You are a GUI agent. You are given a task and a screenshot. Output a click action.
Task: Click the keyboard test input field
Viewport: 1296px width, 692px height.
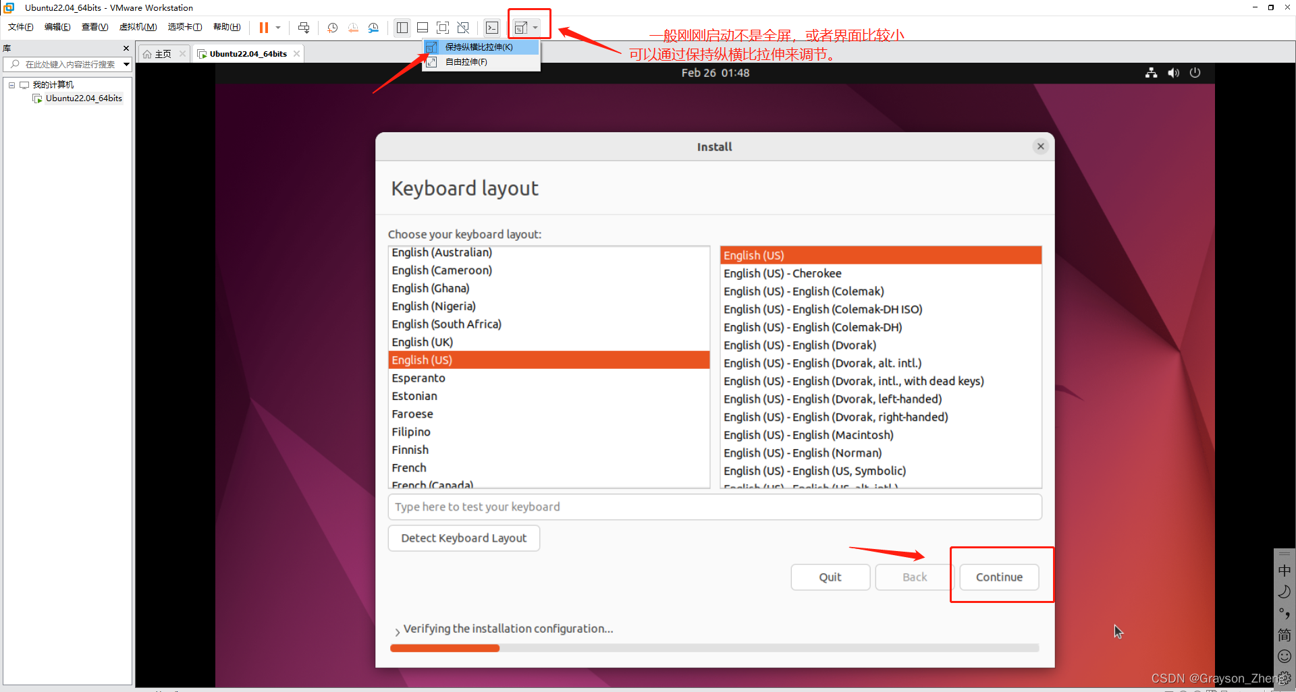tap(714, 507)
